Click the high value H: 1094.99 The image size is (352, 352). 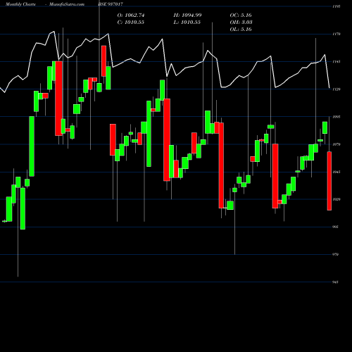coord(187,15)
